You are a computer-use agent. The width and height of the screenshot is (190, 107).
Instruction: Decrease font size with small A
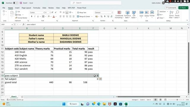tap(56, 12)
